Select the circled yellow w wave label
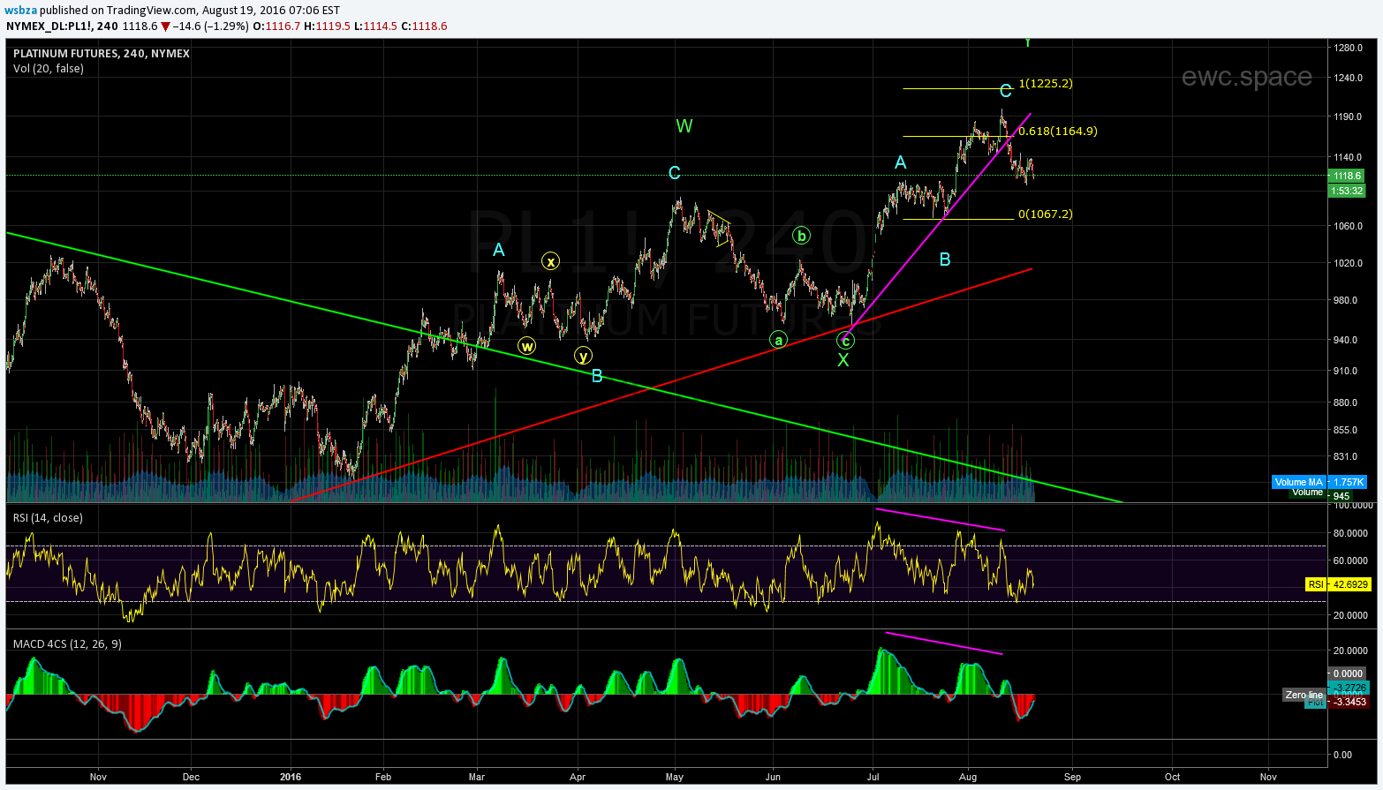Image resolution: width=1383 pixels, height=790 pixels. pyautogui.click(x=526, y=346)
